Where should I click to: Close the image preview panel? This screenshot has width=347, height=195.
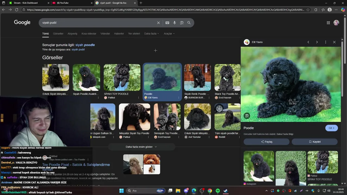(334, 42)
